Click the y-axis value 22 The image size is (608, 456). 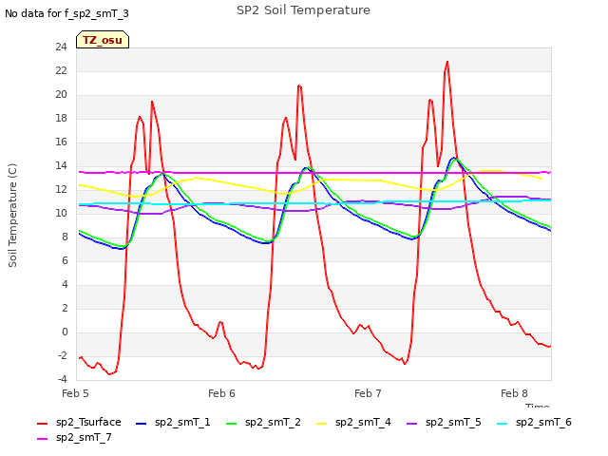click(x=61, y=71)
